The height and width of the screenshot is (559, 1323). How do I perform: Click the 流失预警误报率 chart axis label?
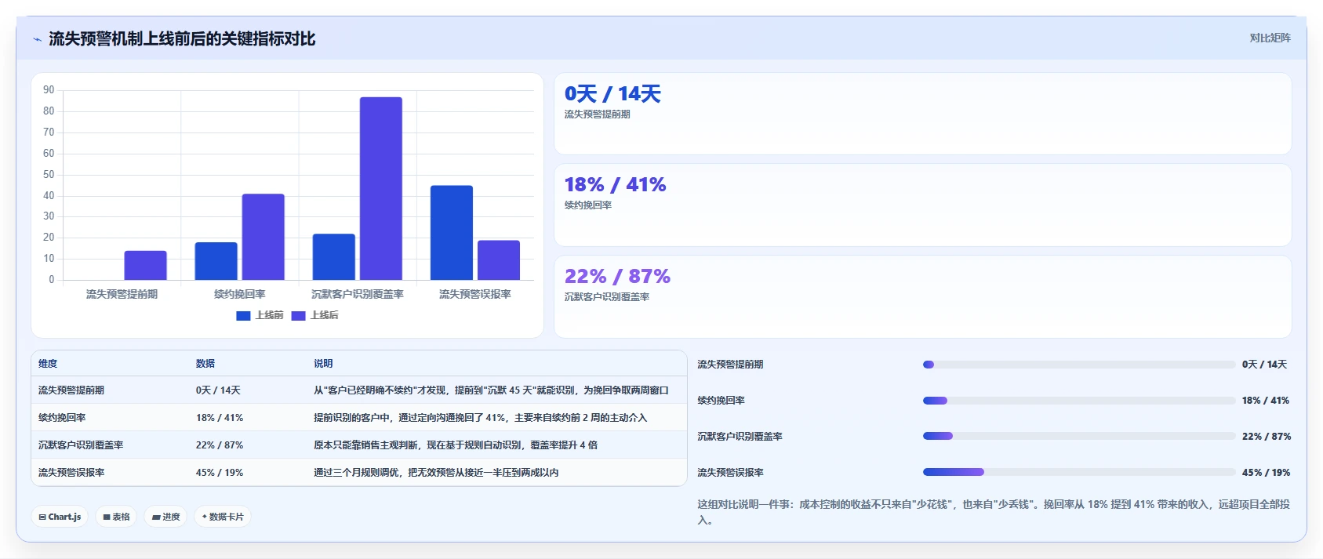click(475, 294)
